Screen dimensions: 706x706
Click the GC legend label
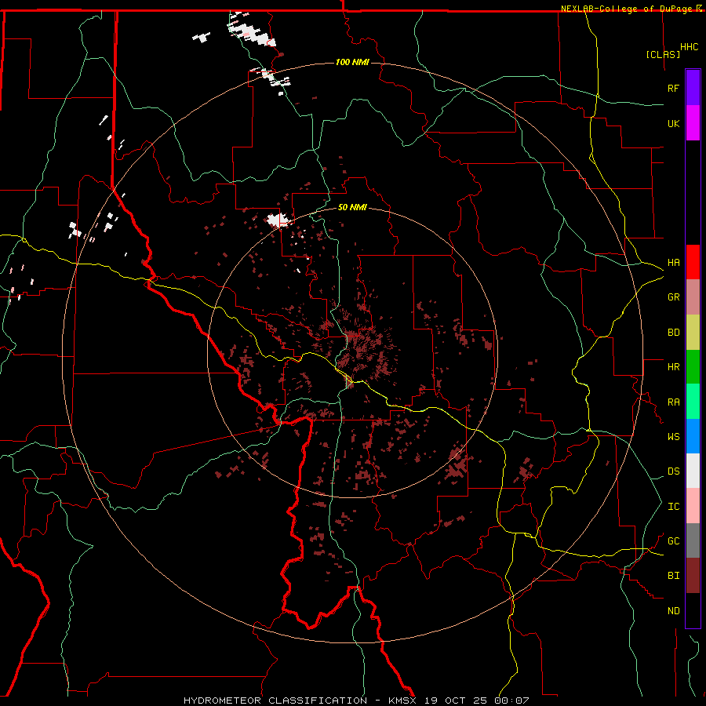[x=673, y=541]
